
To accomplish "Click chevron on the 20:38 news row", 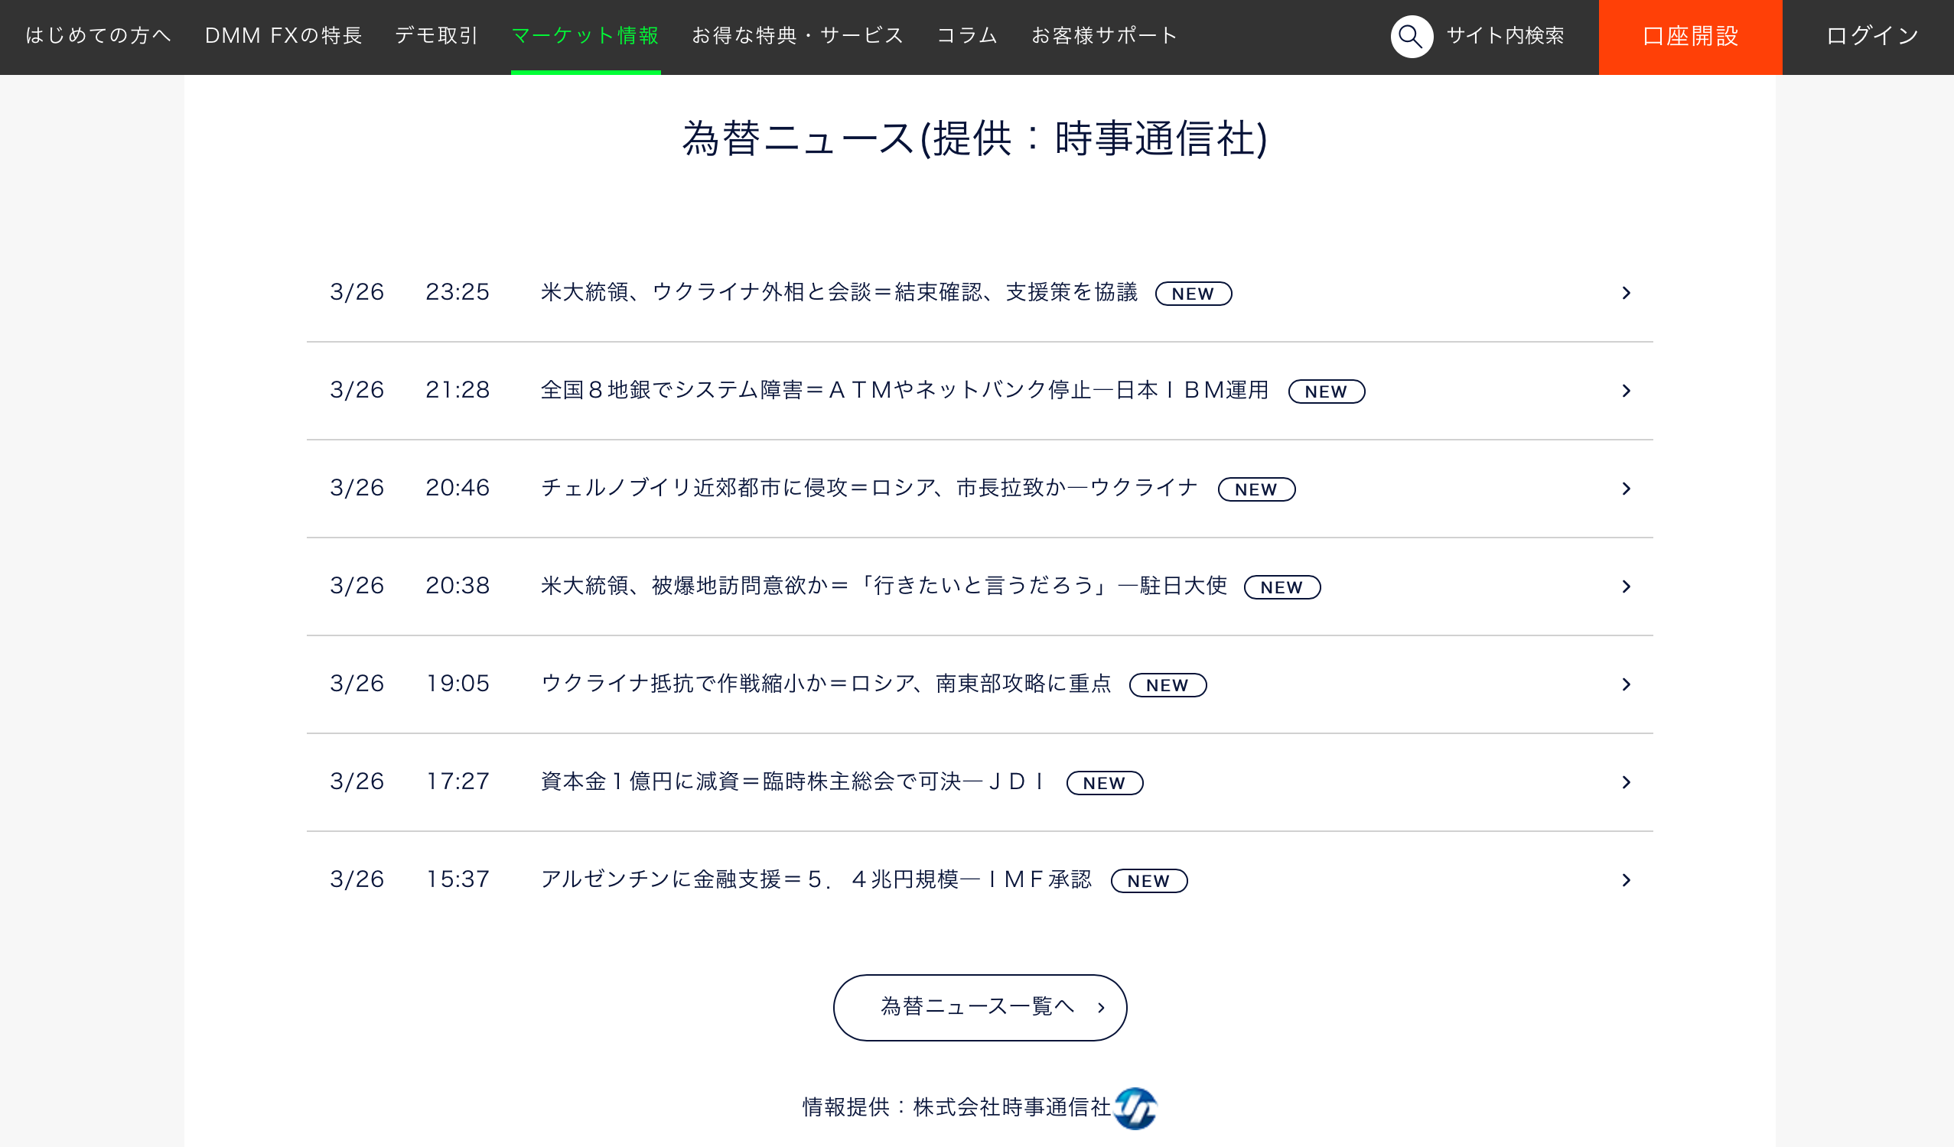I will coord(1626,586).
